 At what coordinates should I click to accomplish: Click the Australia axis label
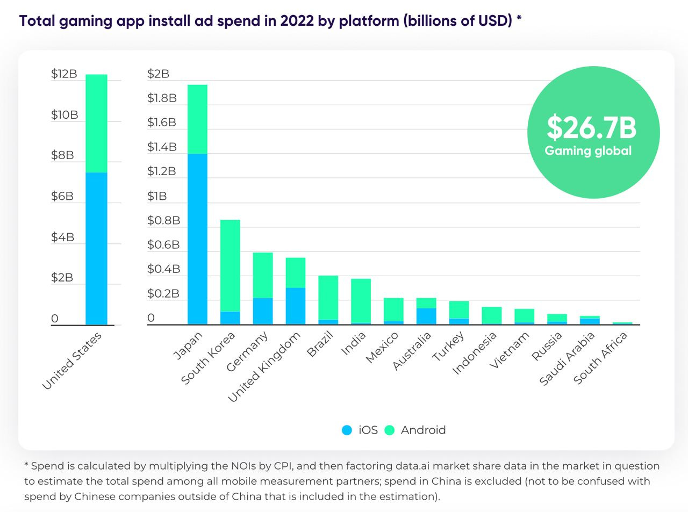click(412, 351)
